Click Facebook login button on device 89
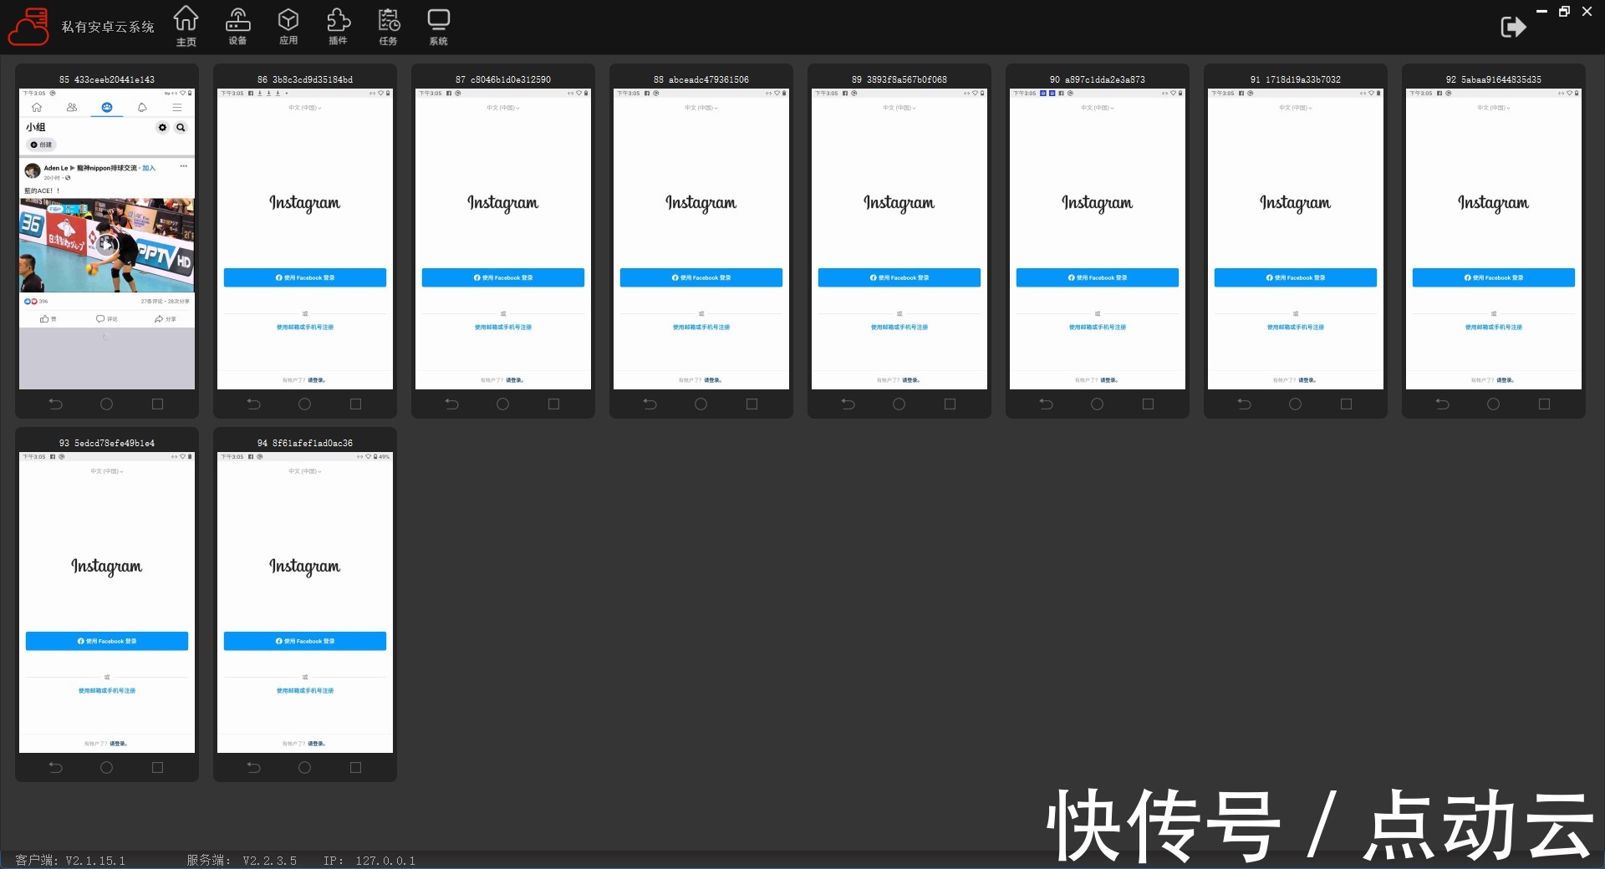The height and width of the screenshot is (869, 1605). [899, 277]
